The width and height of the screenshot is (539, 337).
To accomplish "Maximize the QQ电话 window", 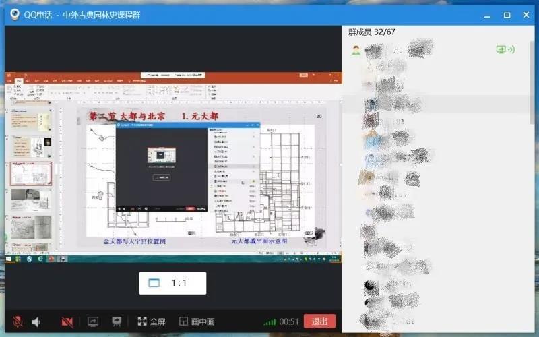I will (507, 14).
